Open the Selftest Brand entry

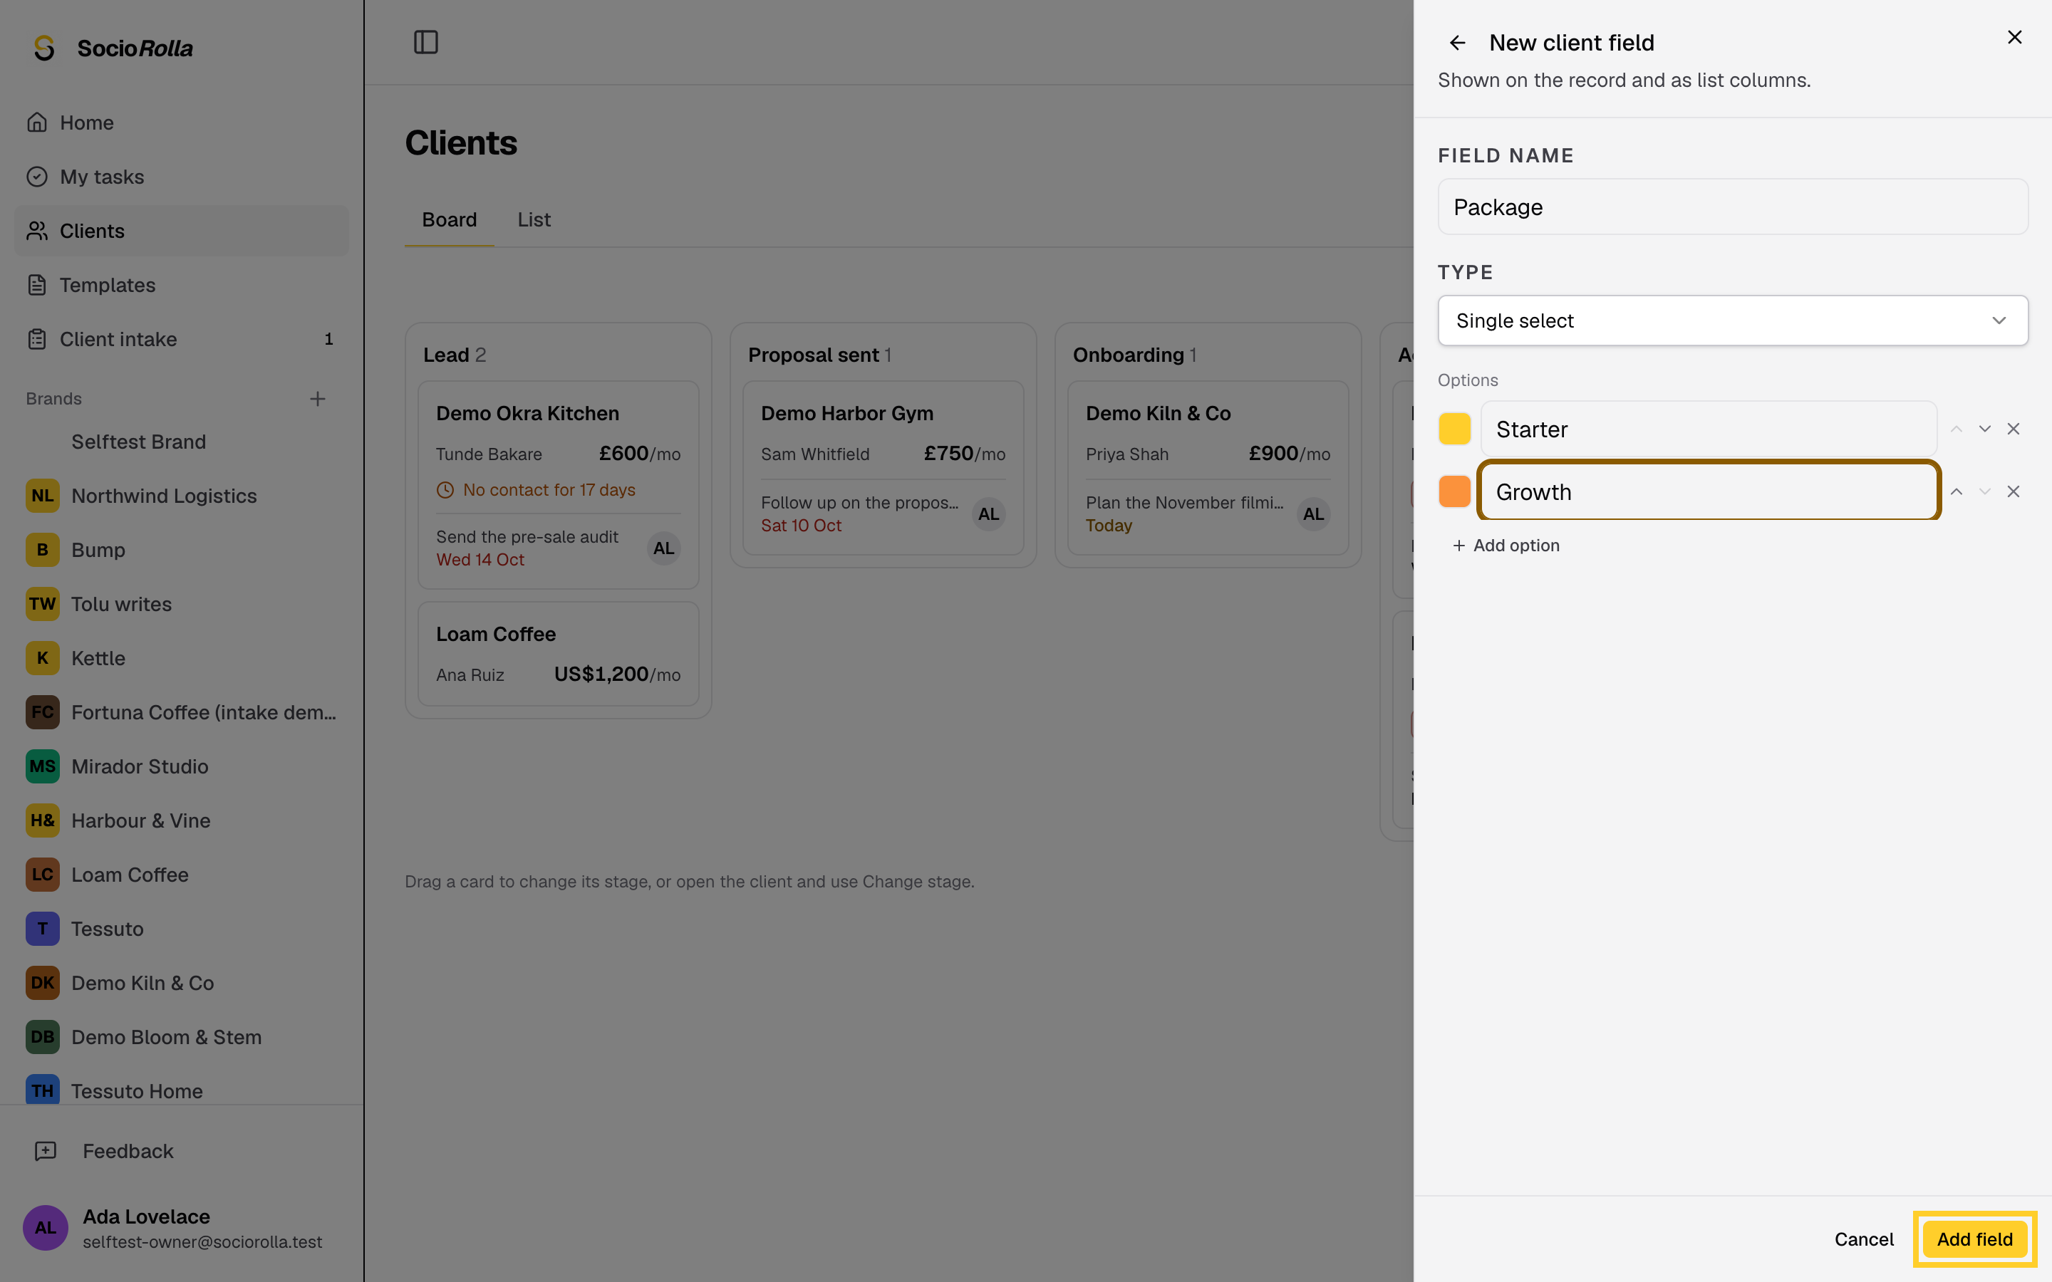pyautogui.click(x=182, y=442)
